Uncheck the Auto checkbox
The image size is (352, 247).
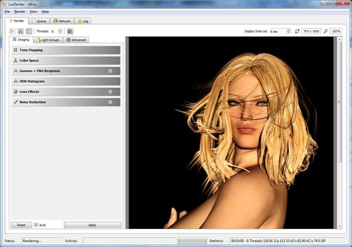pyautogui.click(x=36, y=225)
